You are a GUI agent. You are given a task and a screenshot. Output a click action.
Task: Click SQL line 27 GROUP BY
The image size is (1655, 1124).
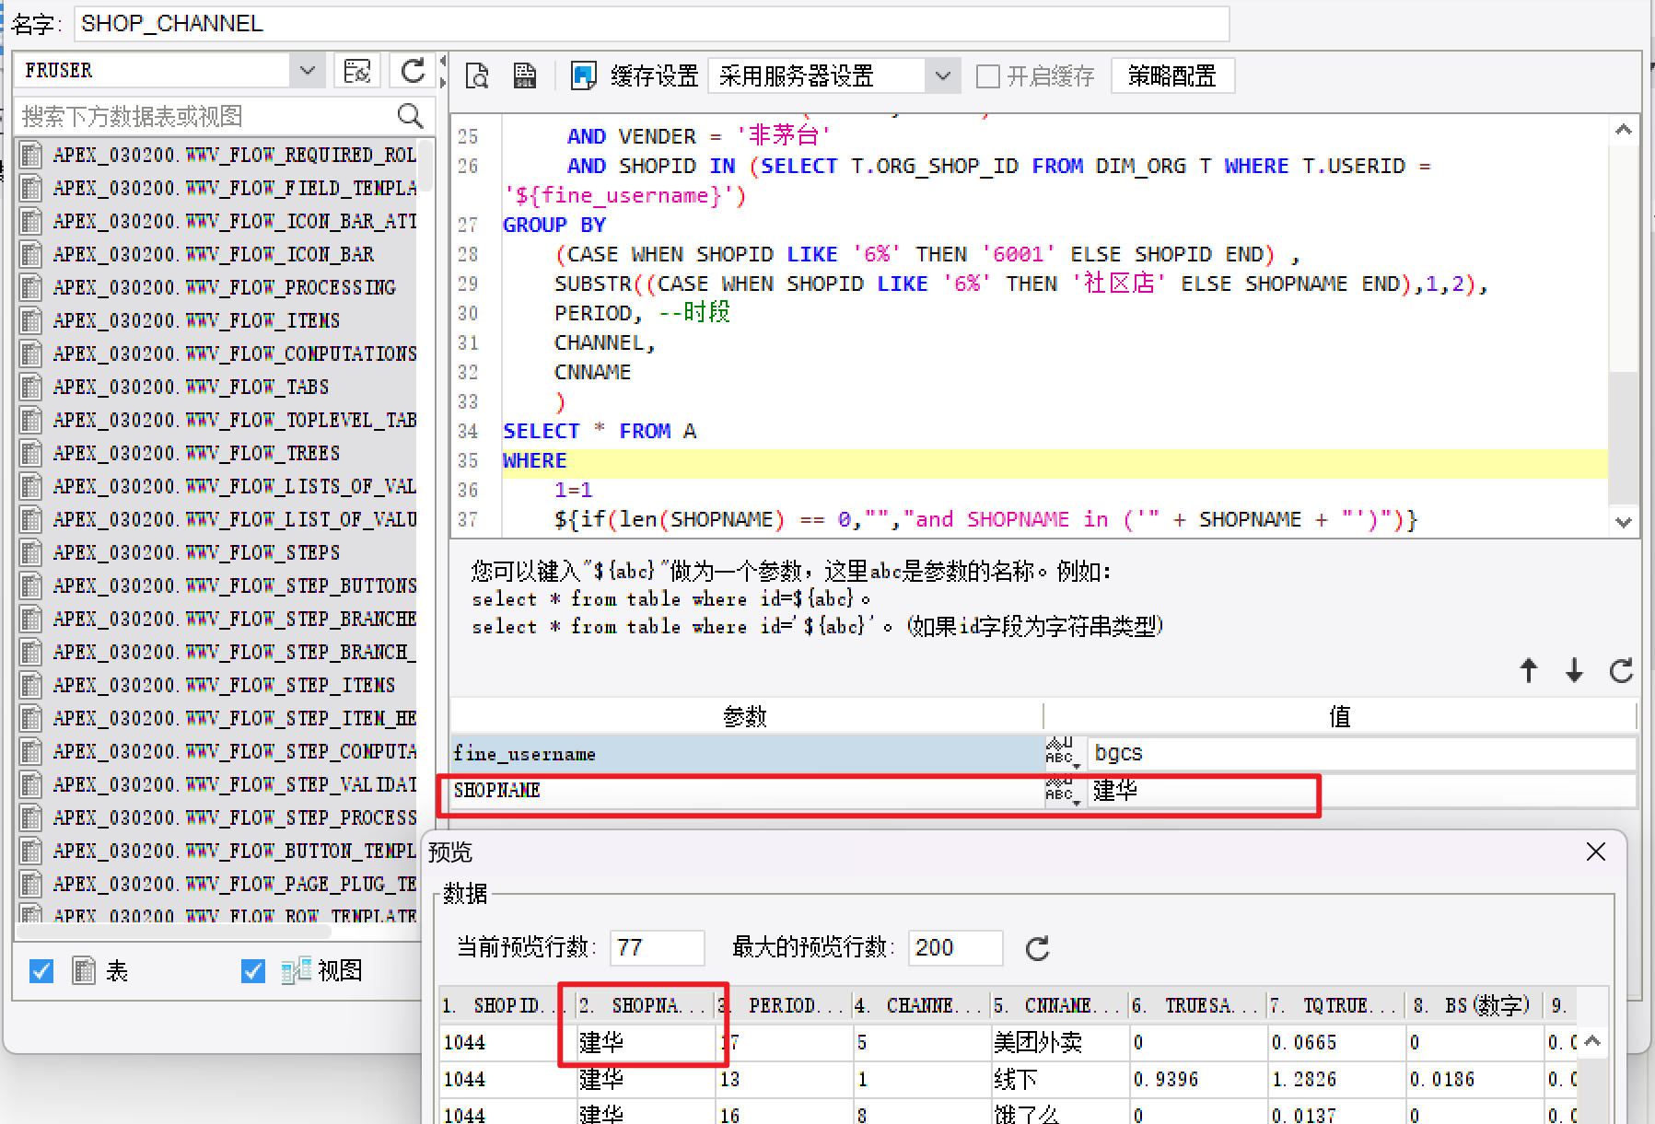click(x=554, y=225)
